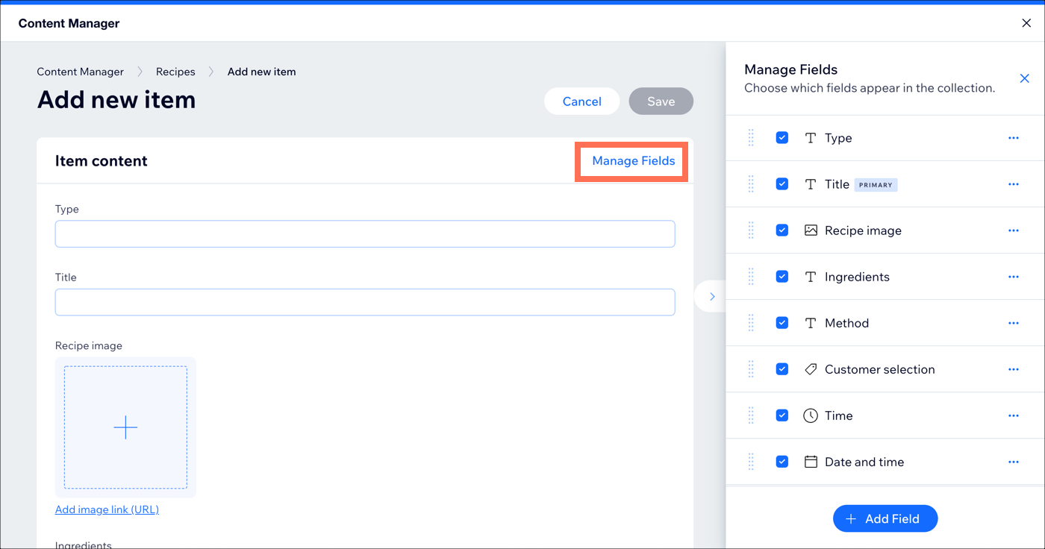Click the Method field name in panel
1045x549 pixels.
[846, 323]
